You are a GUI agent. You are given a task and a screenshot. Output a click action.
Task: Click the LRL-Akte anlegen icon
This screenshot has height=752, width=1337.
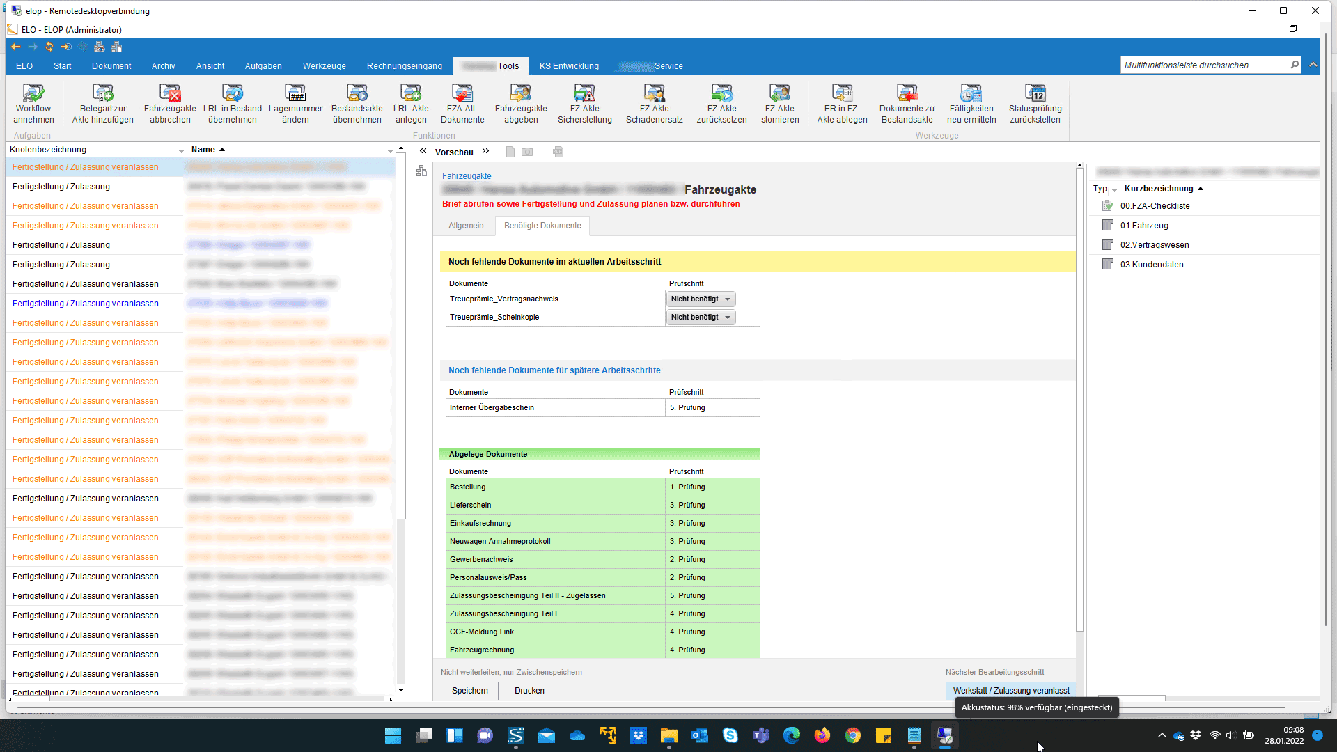coord(411,93)
